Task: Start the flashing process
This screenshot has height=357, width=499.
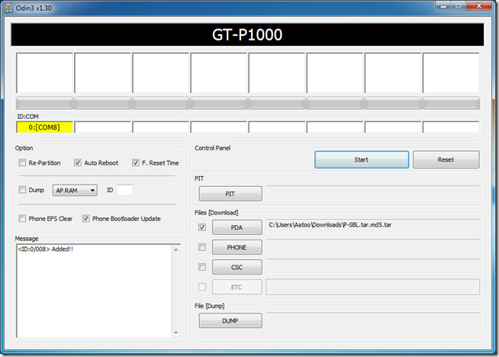Action: (362, 159)
